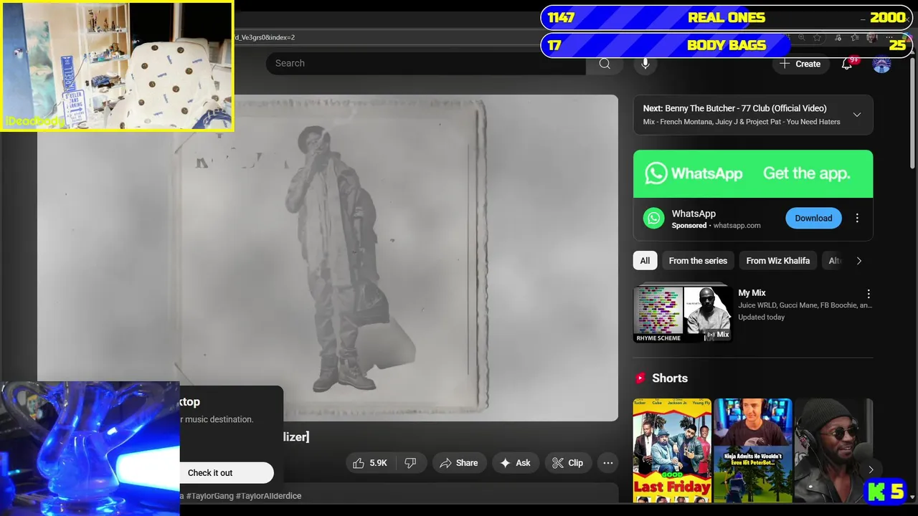Select the From Wiz Khalifa chip

point(777,261)
